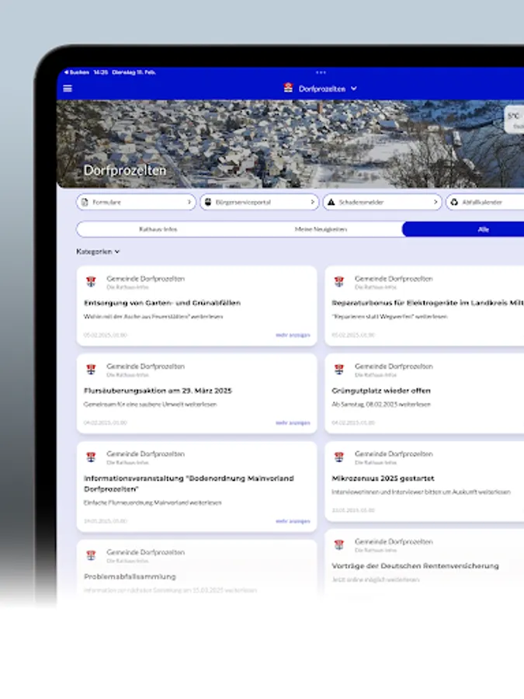Click 'mehr anzeigen' on Flursäuberungsaktion card
The height and width of the screenshot is (699, 524).
[293, 423]
